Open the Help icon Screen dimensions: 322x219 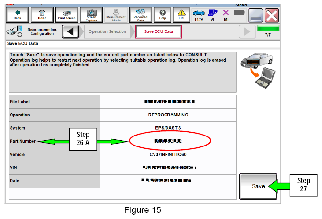(162, 15)
